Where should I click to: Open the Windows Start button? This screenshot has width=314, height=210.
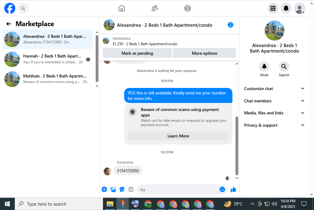point(7,204)
